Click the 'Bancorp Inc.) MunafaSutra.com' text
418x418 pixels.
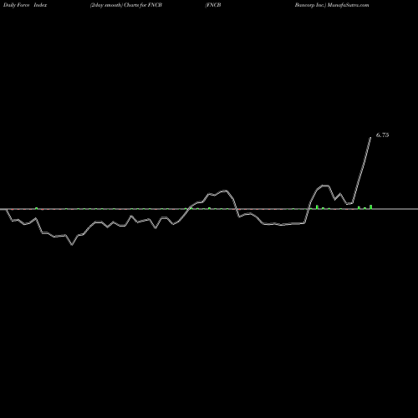pos(332,5)
